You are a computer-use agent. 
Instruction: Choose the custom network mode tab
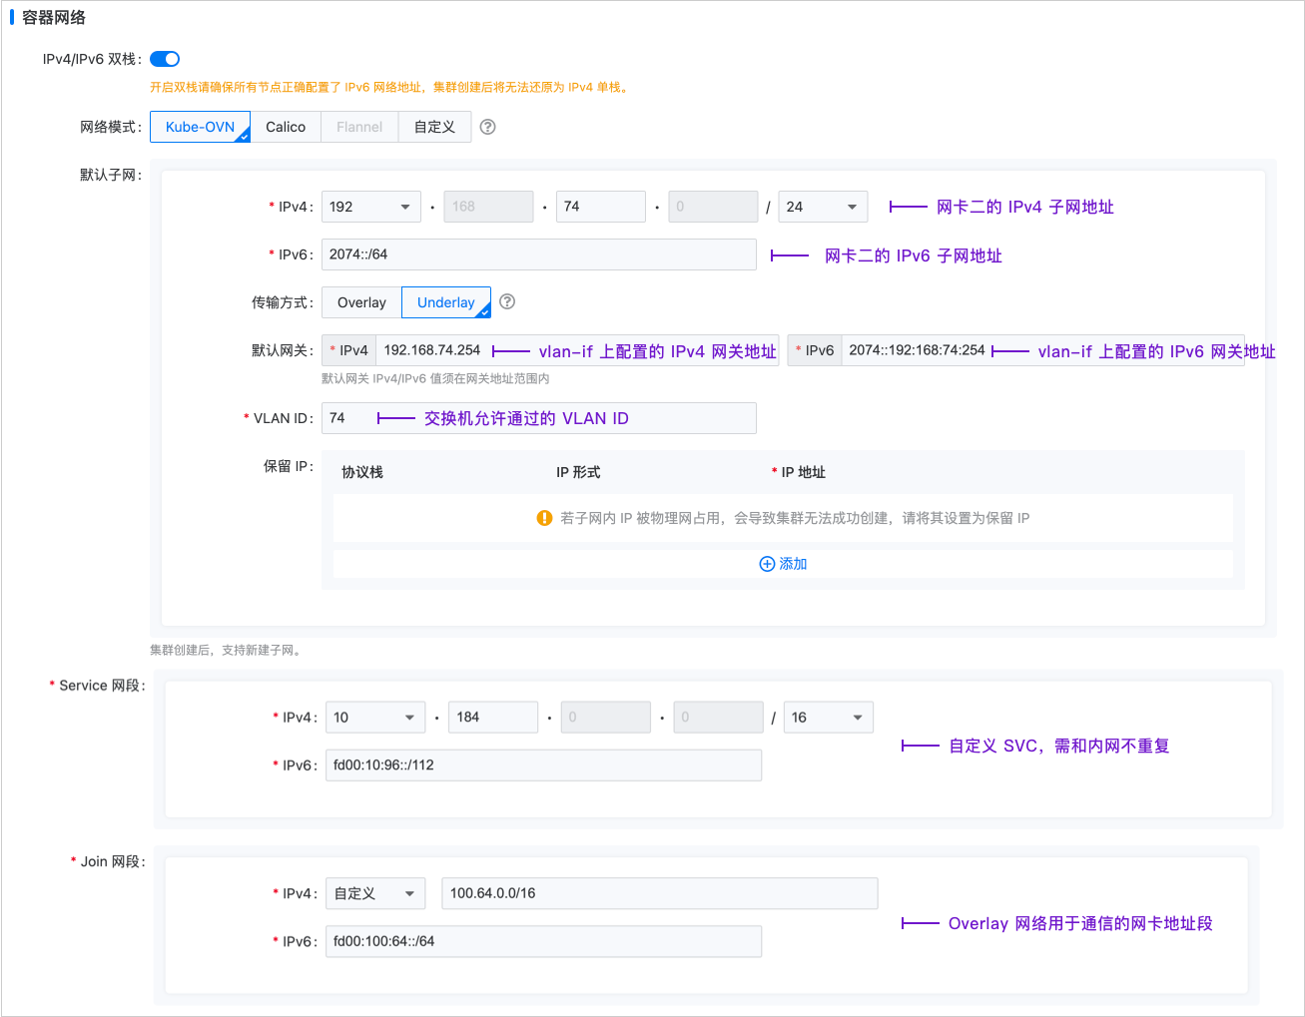[434, 127]
